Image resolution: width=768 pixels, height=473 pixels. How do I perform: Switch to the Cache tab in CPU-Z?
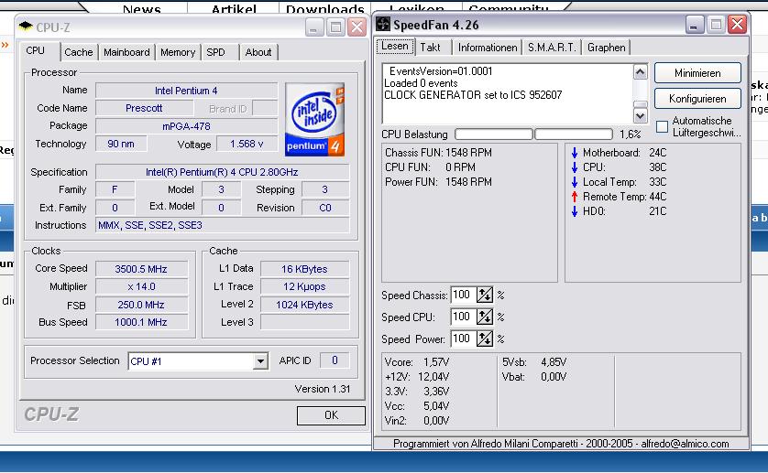point(79,52)
